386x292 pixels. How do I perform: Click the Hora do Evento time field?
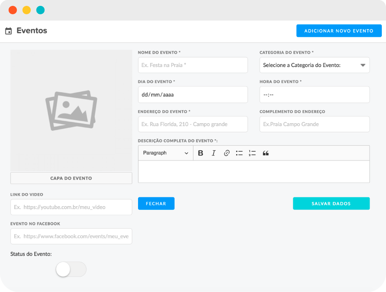coord(314,95)
